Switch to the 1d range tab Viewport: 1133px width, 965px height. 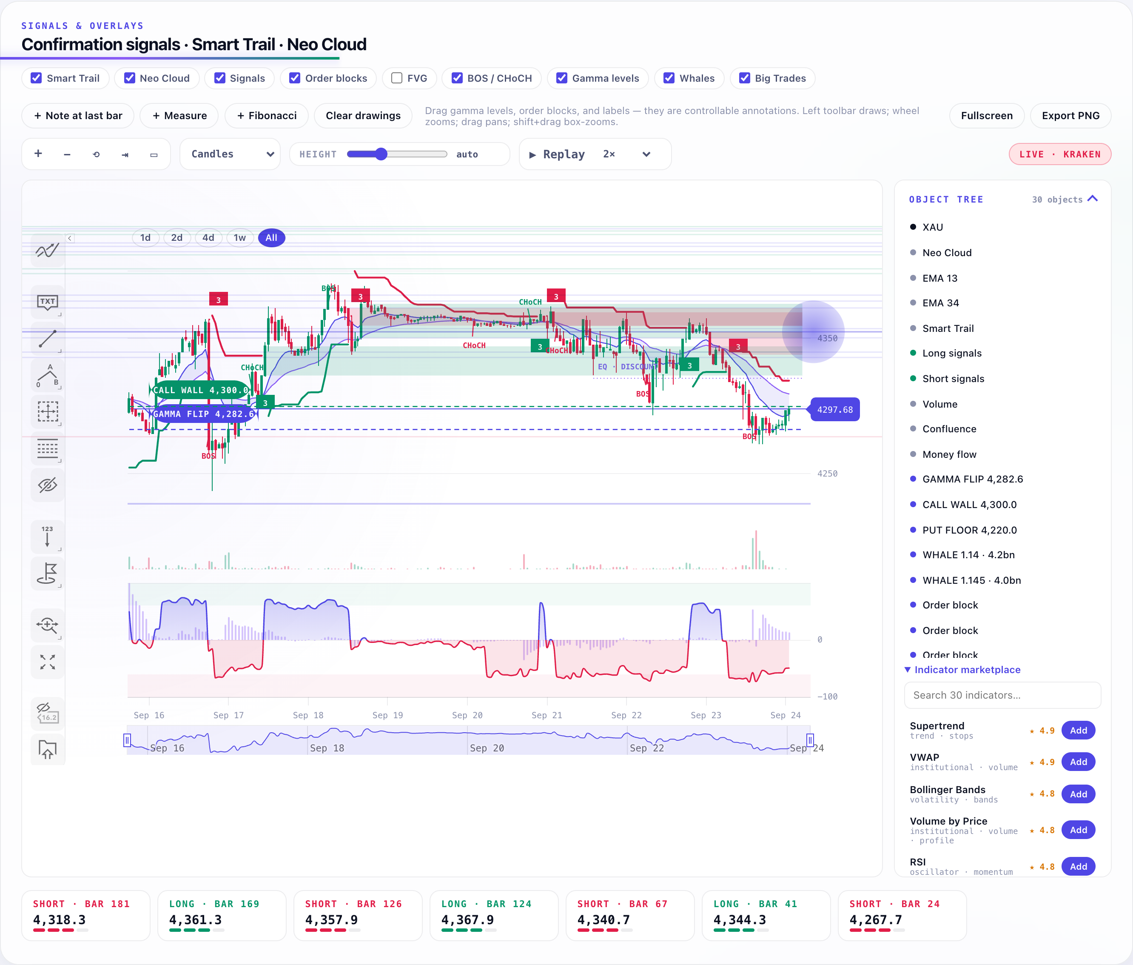[x=145, y=238]
